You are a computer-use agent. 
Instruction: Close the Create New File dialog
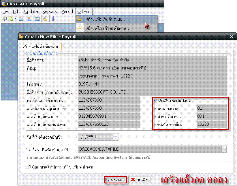click(231, 36)
